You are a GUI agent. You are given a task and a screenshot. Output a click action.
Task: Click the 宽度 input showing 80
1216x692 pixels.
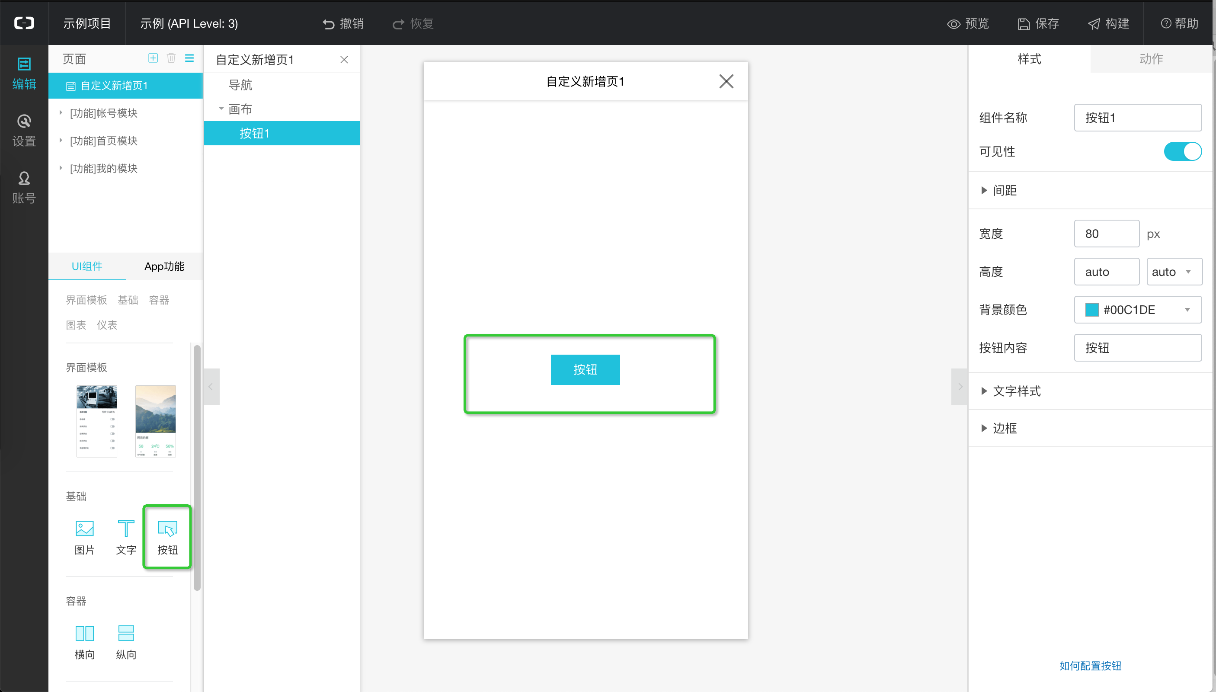click(x=1106, y=234)
